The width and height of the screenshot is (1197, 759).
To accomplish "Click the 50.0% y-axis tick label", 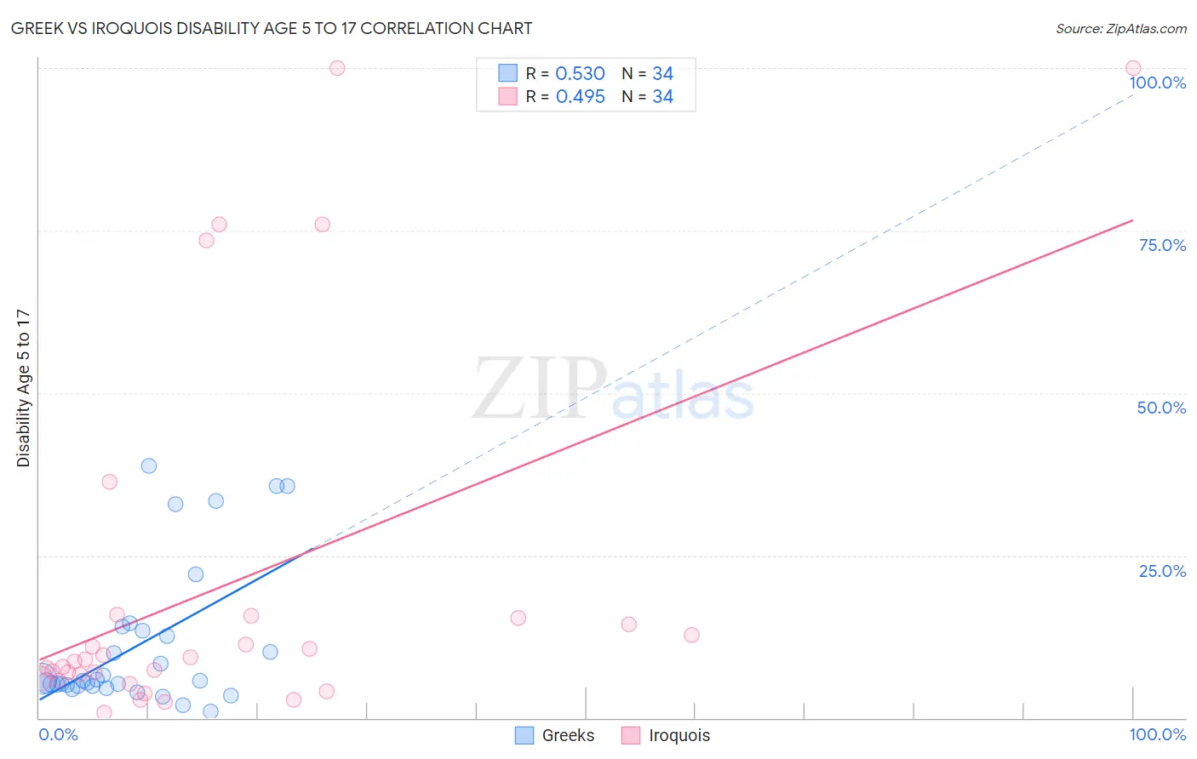I will [x=1161, y=408].
